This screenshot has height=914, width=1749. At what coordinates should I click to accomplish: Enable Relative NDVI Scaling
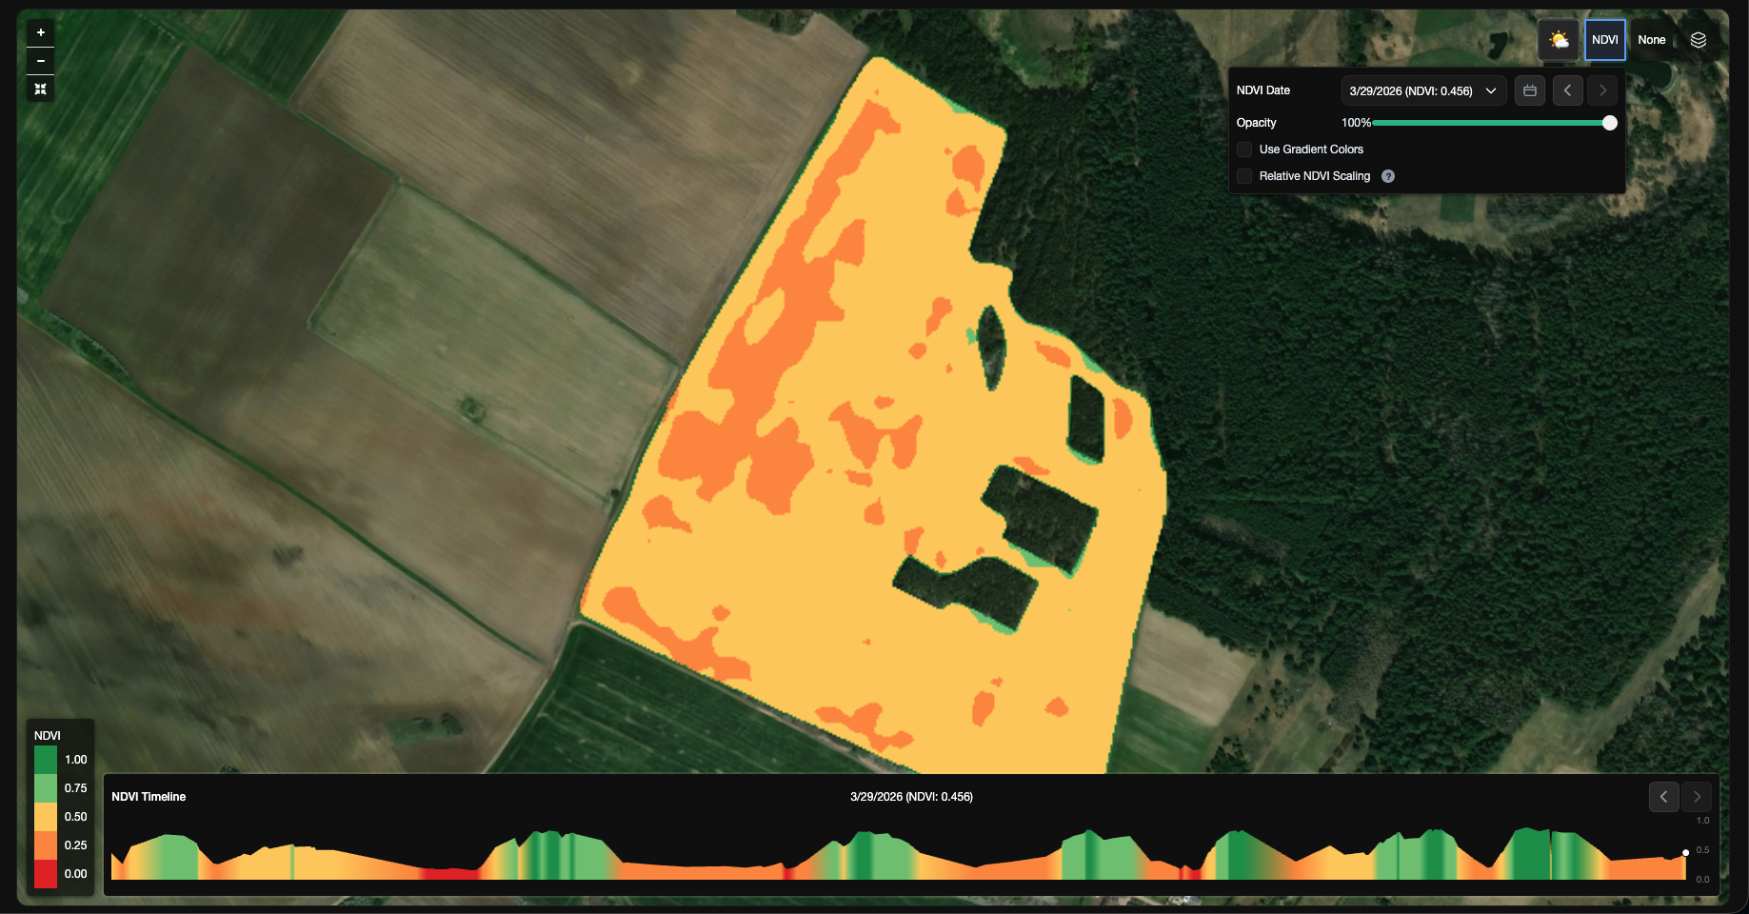1244,176
